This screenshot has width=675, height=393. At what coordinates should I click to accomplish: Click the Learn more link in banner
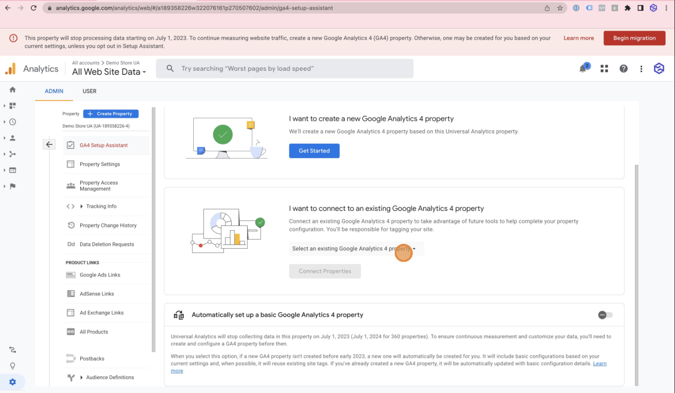579,38
